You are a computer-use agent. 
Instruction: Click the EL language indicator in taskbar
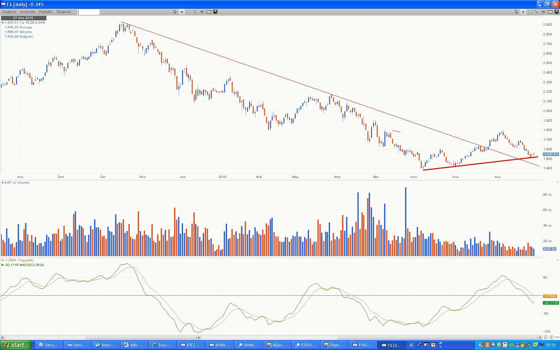(x=411, y=345)
